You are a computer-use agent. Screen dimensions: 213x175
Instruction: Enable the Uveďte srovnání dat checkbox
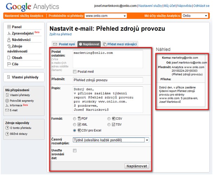(74, 150)
